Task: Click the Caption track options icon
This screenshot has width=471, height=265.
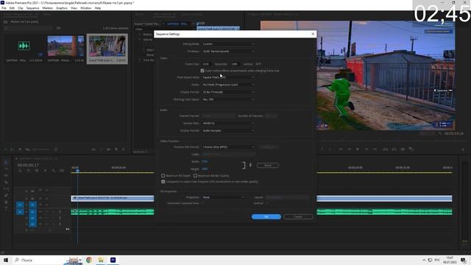Action: [x=62, y=171]
